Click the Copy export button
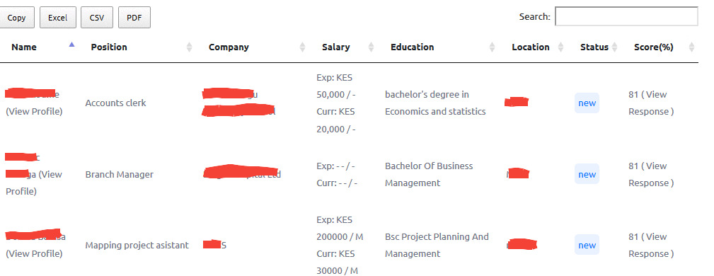 click(x=16, y=18)
